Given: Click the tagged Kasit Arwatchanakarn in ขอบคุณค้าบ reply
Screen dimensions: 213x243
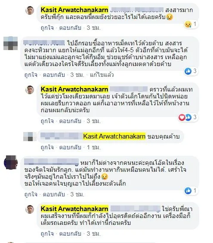Looking at the screenshot, I should 114,136.
